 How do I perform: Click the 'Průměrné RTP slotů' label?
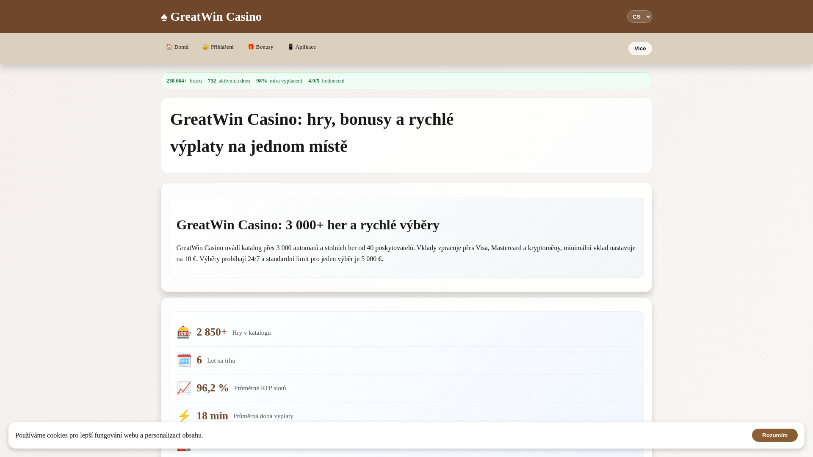point(260,388)
